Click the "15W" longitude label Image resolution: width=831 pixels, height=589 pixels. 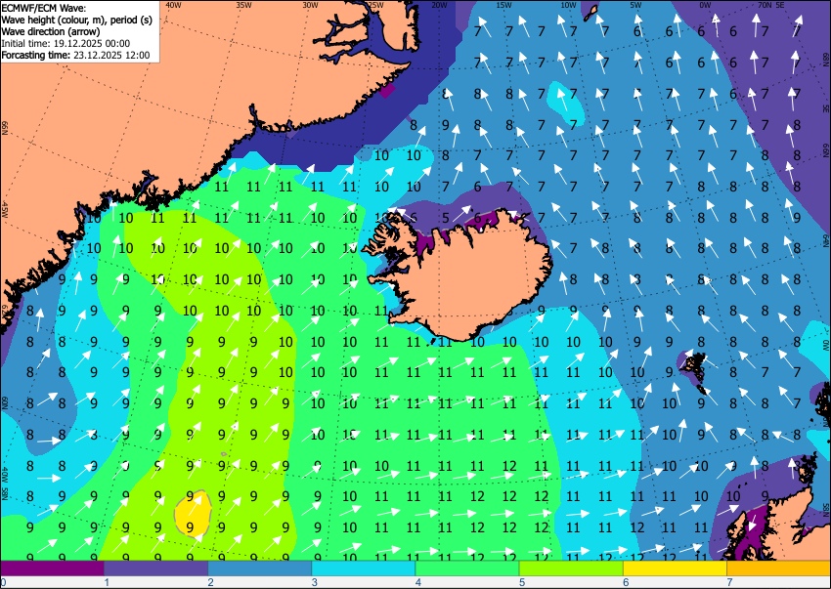[x=503, y=5]
